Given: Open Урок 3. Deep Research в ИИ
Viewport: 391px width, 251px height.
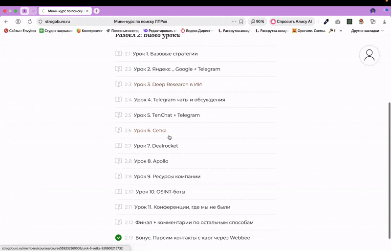Looking at the screenshot, I should [x=168, y=85].
